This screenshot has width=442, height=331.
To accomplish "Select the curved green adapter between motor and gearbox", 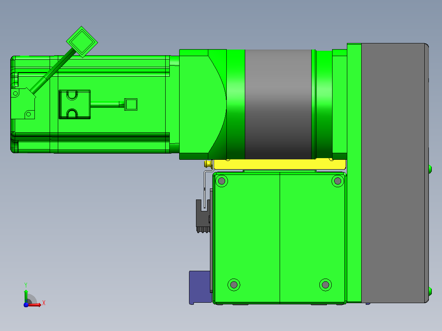I will (203, 104).
